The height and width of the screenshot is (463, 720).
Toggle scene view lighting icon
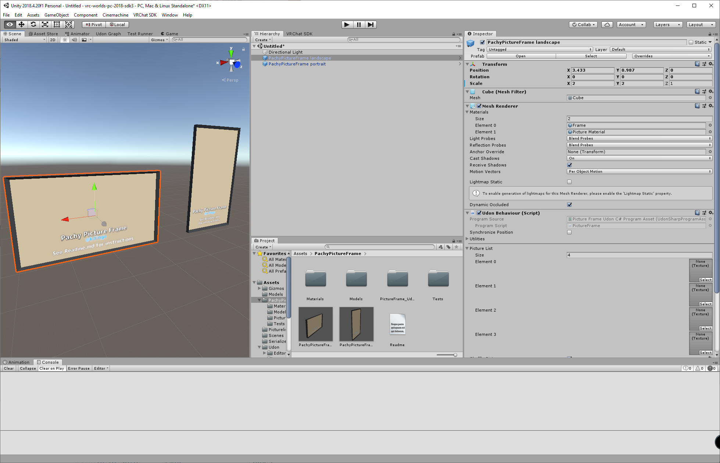click(65, 40)
